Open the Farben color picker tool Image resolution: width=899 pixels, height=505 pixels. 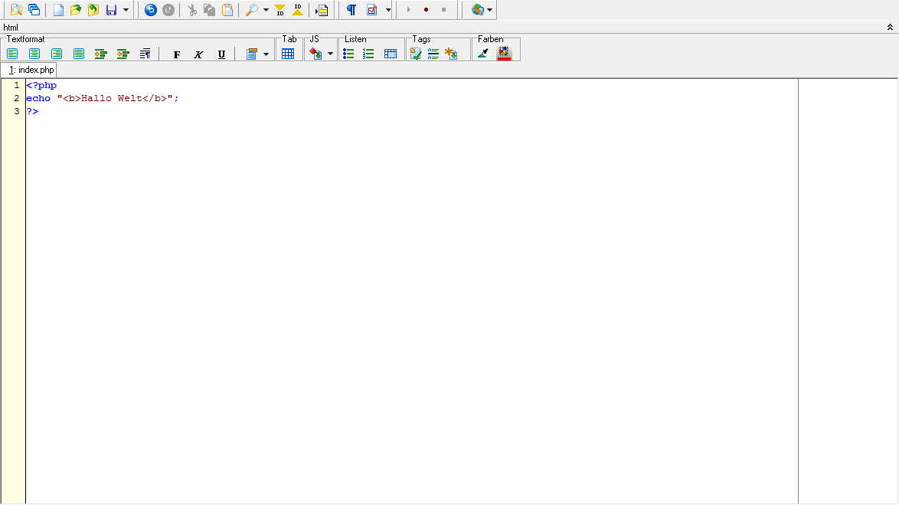[x=482, y=54]
